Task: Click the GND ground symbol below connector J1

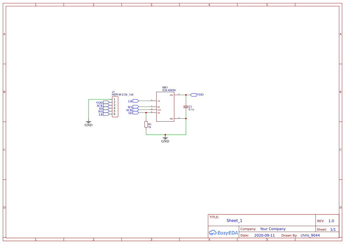Action: click(x=88, y=122)
